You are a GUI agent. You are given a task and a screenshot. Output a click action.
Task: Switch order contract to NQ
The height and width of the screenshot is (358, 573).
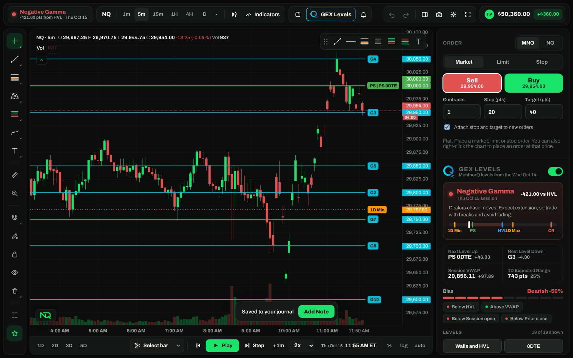(x=550, y=43)
